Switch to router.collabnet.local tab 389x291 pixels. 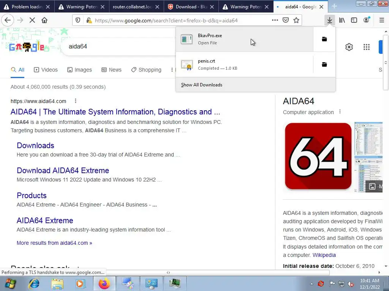(x=132, y=7)
